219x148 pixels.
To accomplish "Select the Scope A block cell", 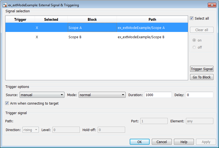I will [92, 28].
